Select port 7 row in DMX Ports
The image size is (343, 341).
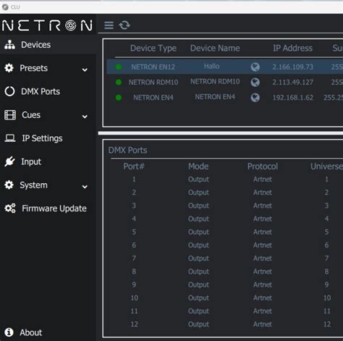coord(226,258)
